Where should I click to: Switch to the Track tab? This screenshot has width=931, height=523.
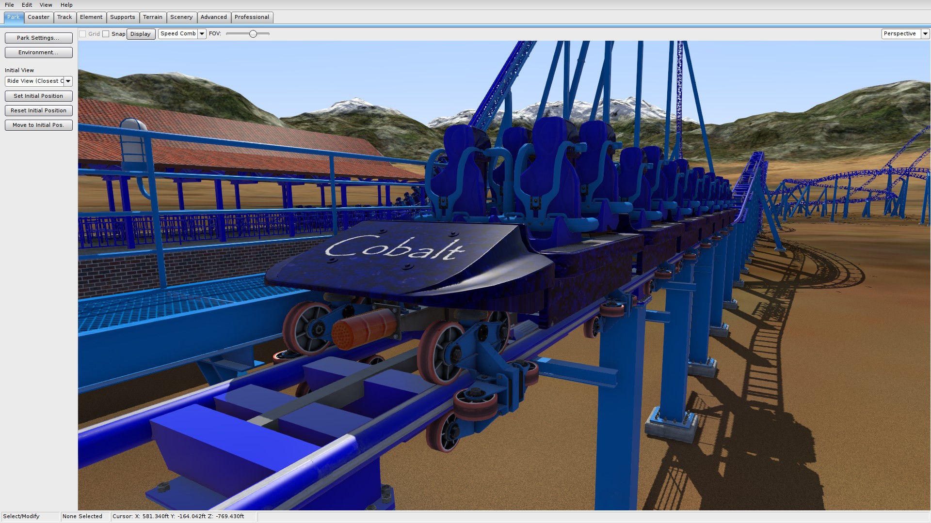pos(64,17)
